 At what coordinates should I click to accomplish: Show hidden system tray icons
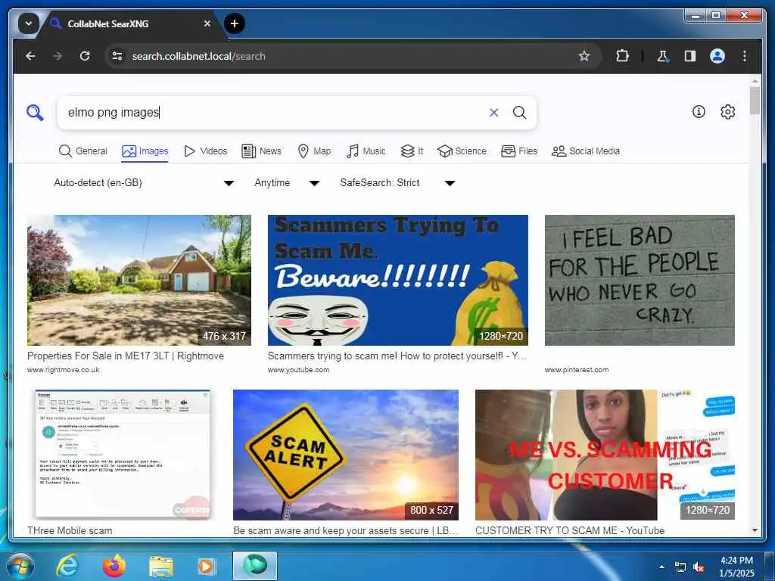661,567
